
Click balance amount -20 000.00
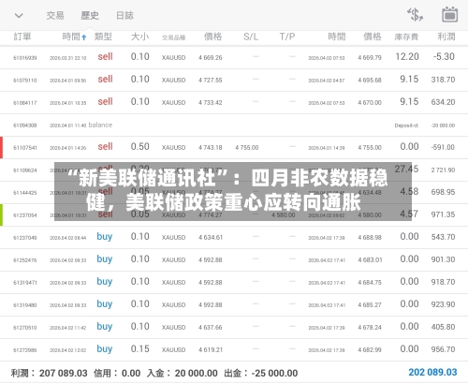click(443, 126)
